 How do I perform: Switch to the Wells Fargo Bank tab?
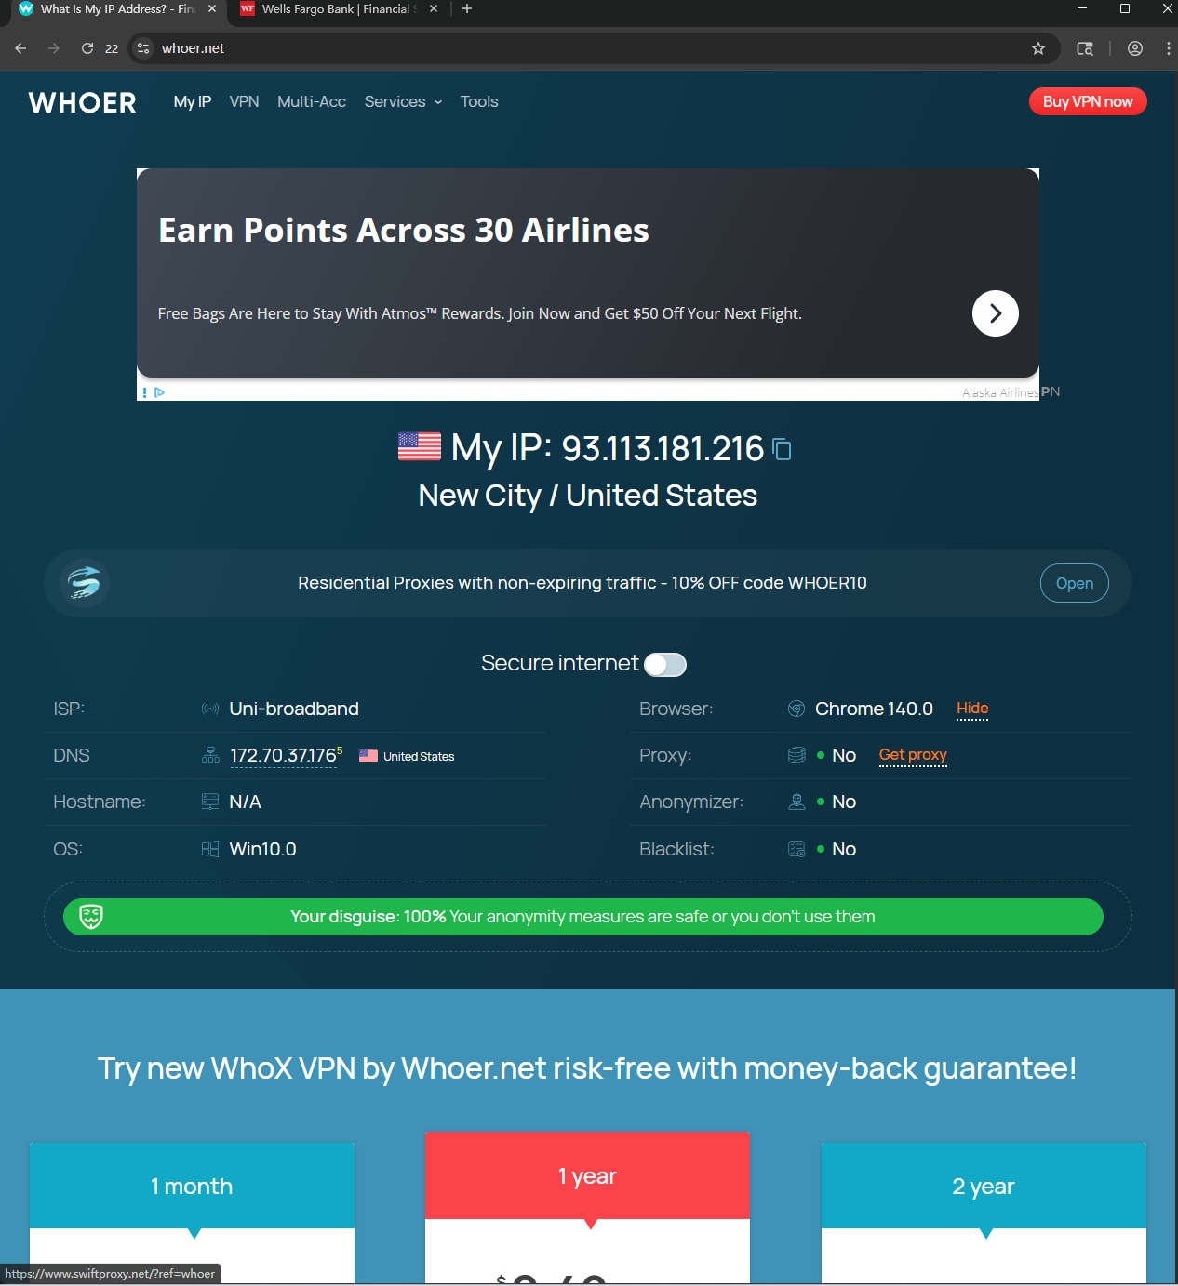coord(330,9)
